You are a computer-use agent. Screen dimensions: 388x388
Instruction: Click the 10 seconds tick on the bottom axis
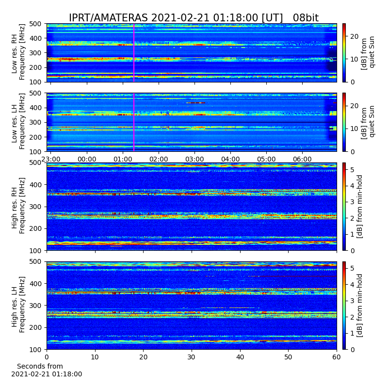pos(95,357)
